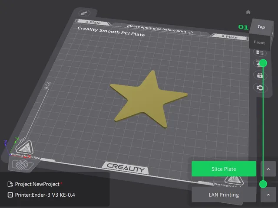Click the LAN Printing button

click(224, 195)
